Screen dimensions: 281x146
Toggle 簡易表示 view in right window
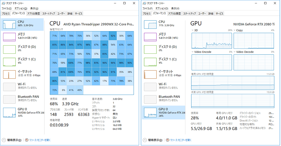point(155,140)
